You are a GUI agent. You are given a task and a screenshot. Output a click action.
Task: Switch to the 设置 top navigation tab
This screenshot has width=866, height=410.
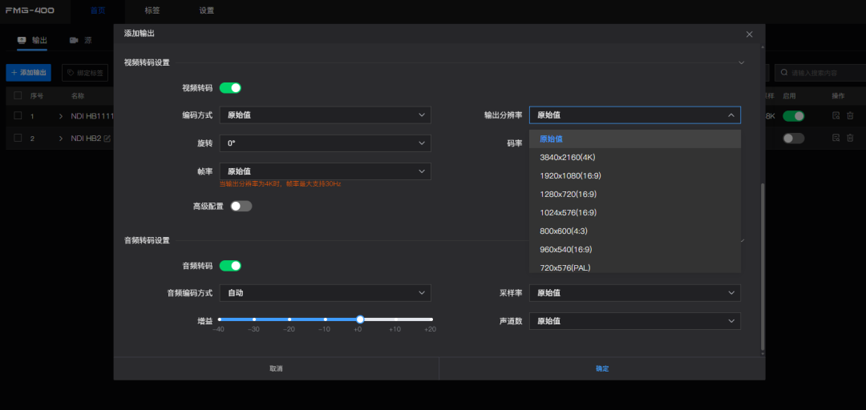coord(206,10)
